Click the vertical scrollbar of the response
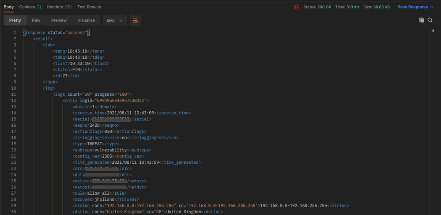Image resolution: width=441 pixels, height=215 pixels. [x=433, y=31]
